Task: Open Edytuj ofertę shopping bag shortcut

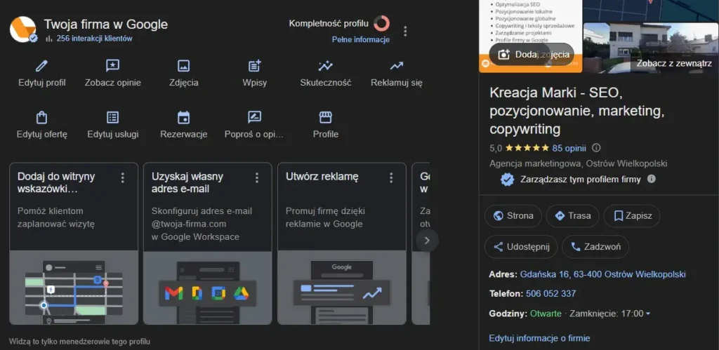Action: (41, 125)
